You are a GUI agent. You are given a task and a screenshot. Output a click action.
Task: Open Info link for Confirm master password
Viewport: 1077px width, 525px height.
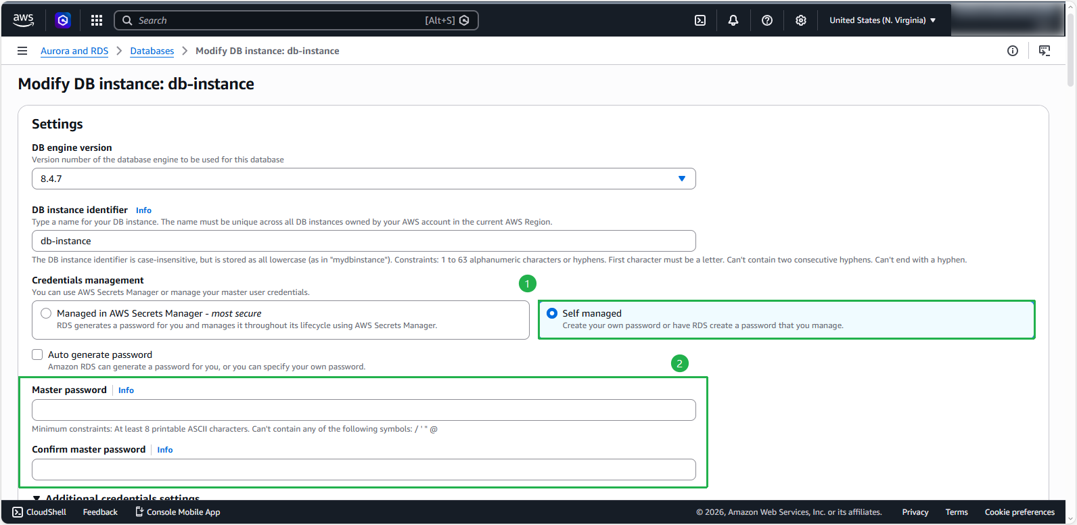[x=165, y=450]
